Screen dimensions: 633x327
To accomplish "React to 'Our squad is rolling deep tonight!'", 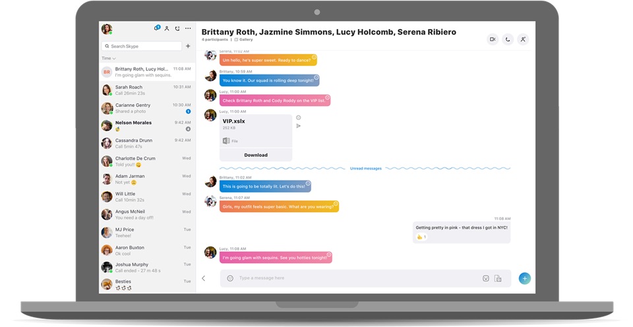I will pyautogui.click(x=316, y=77).
